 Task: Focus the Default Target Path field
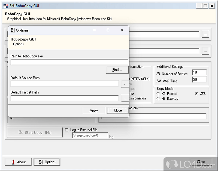pos(65,98)
